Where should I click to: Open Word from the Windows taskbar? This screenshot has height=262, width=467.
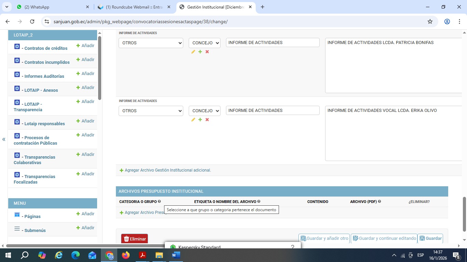pyautogui.click(x=176, y=255)
